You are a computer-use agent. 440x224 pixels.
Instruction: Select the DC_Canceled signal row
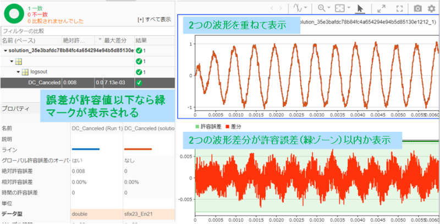87,83
